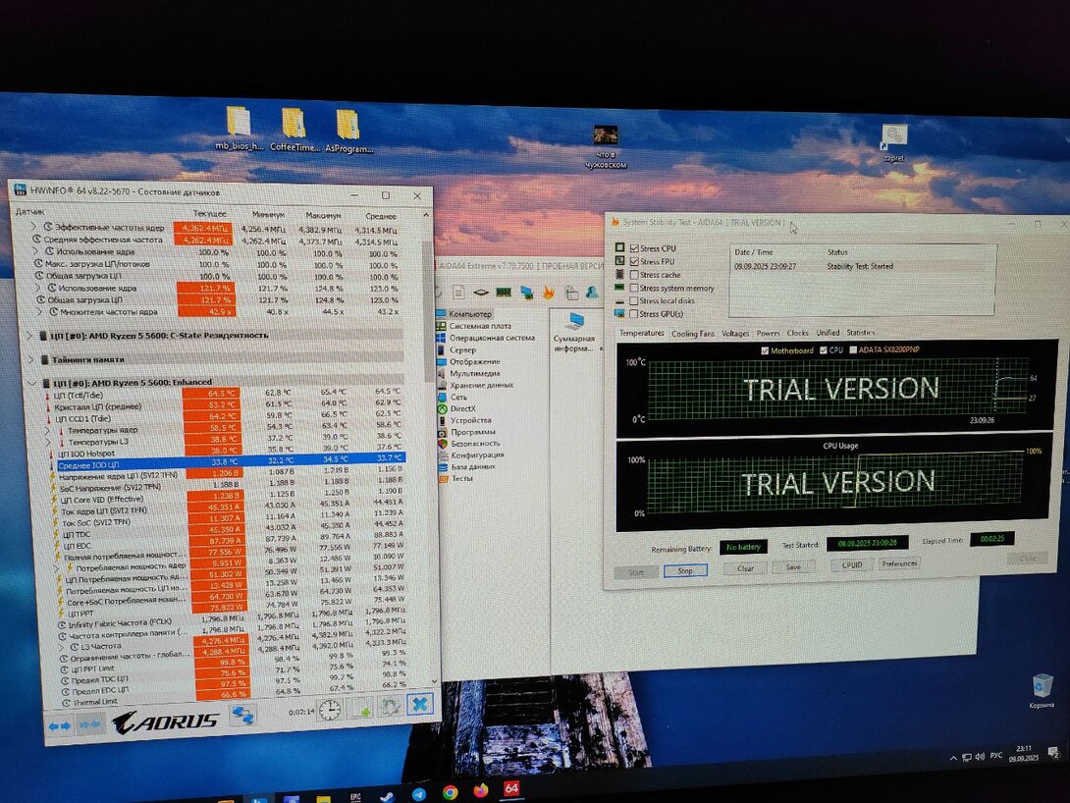Reset HWiNFO elapsed time clock icon
The height and width of the screenshot is (803, 1070).
coord(329,710)
